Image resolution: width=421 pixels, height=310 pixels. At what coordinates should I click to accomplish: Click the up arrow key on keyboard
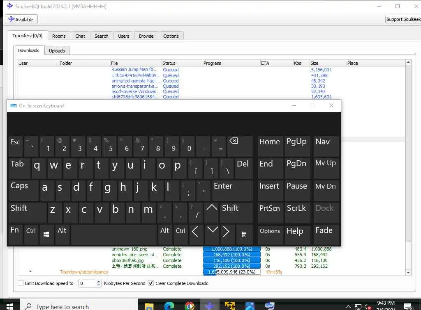pyautogui.click(x=212, y=212)
